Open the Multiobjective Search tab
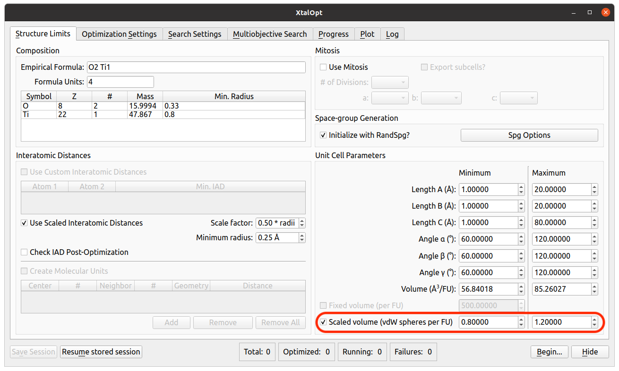 click(270, 34)
